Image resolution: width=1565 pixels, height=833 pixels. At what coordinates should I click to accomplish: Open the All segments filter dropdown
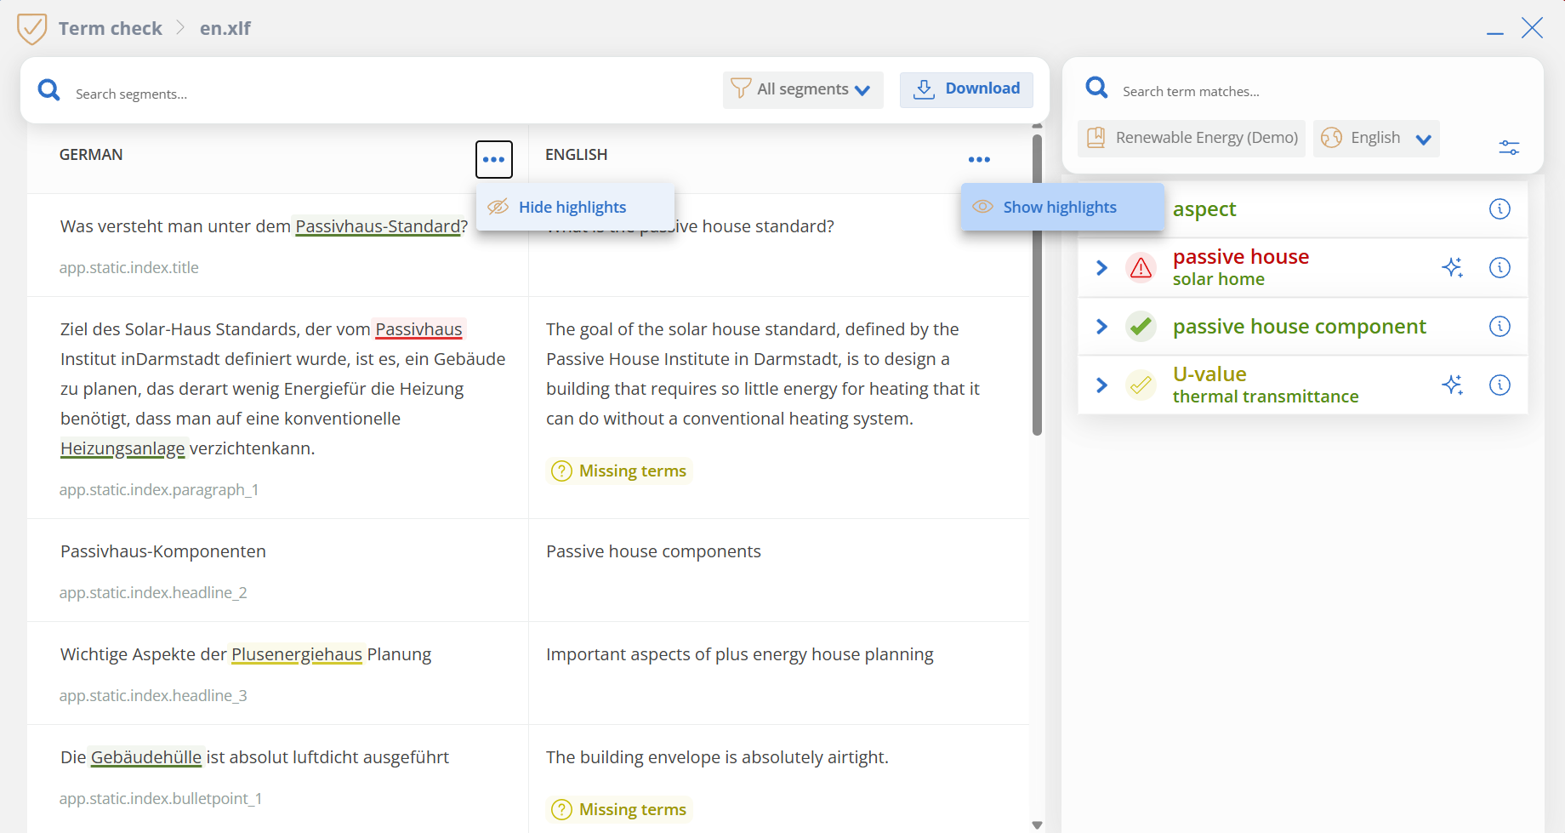coord(803,89)
